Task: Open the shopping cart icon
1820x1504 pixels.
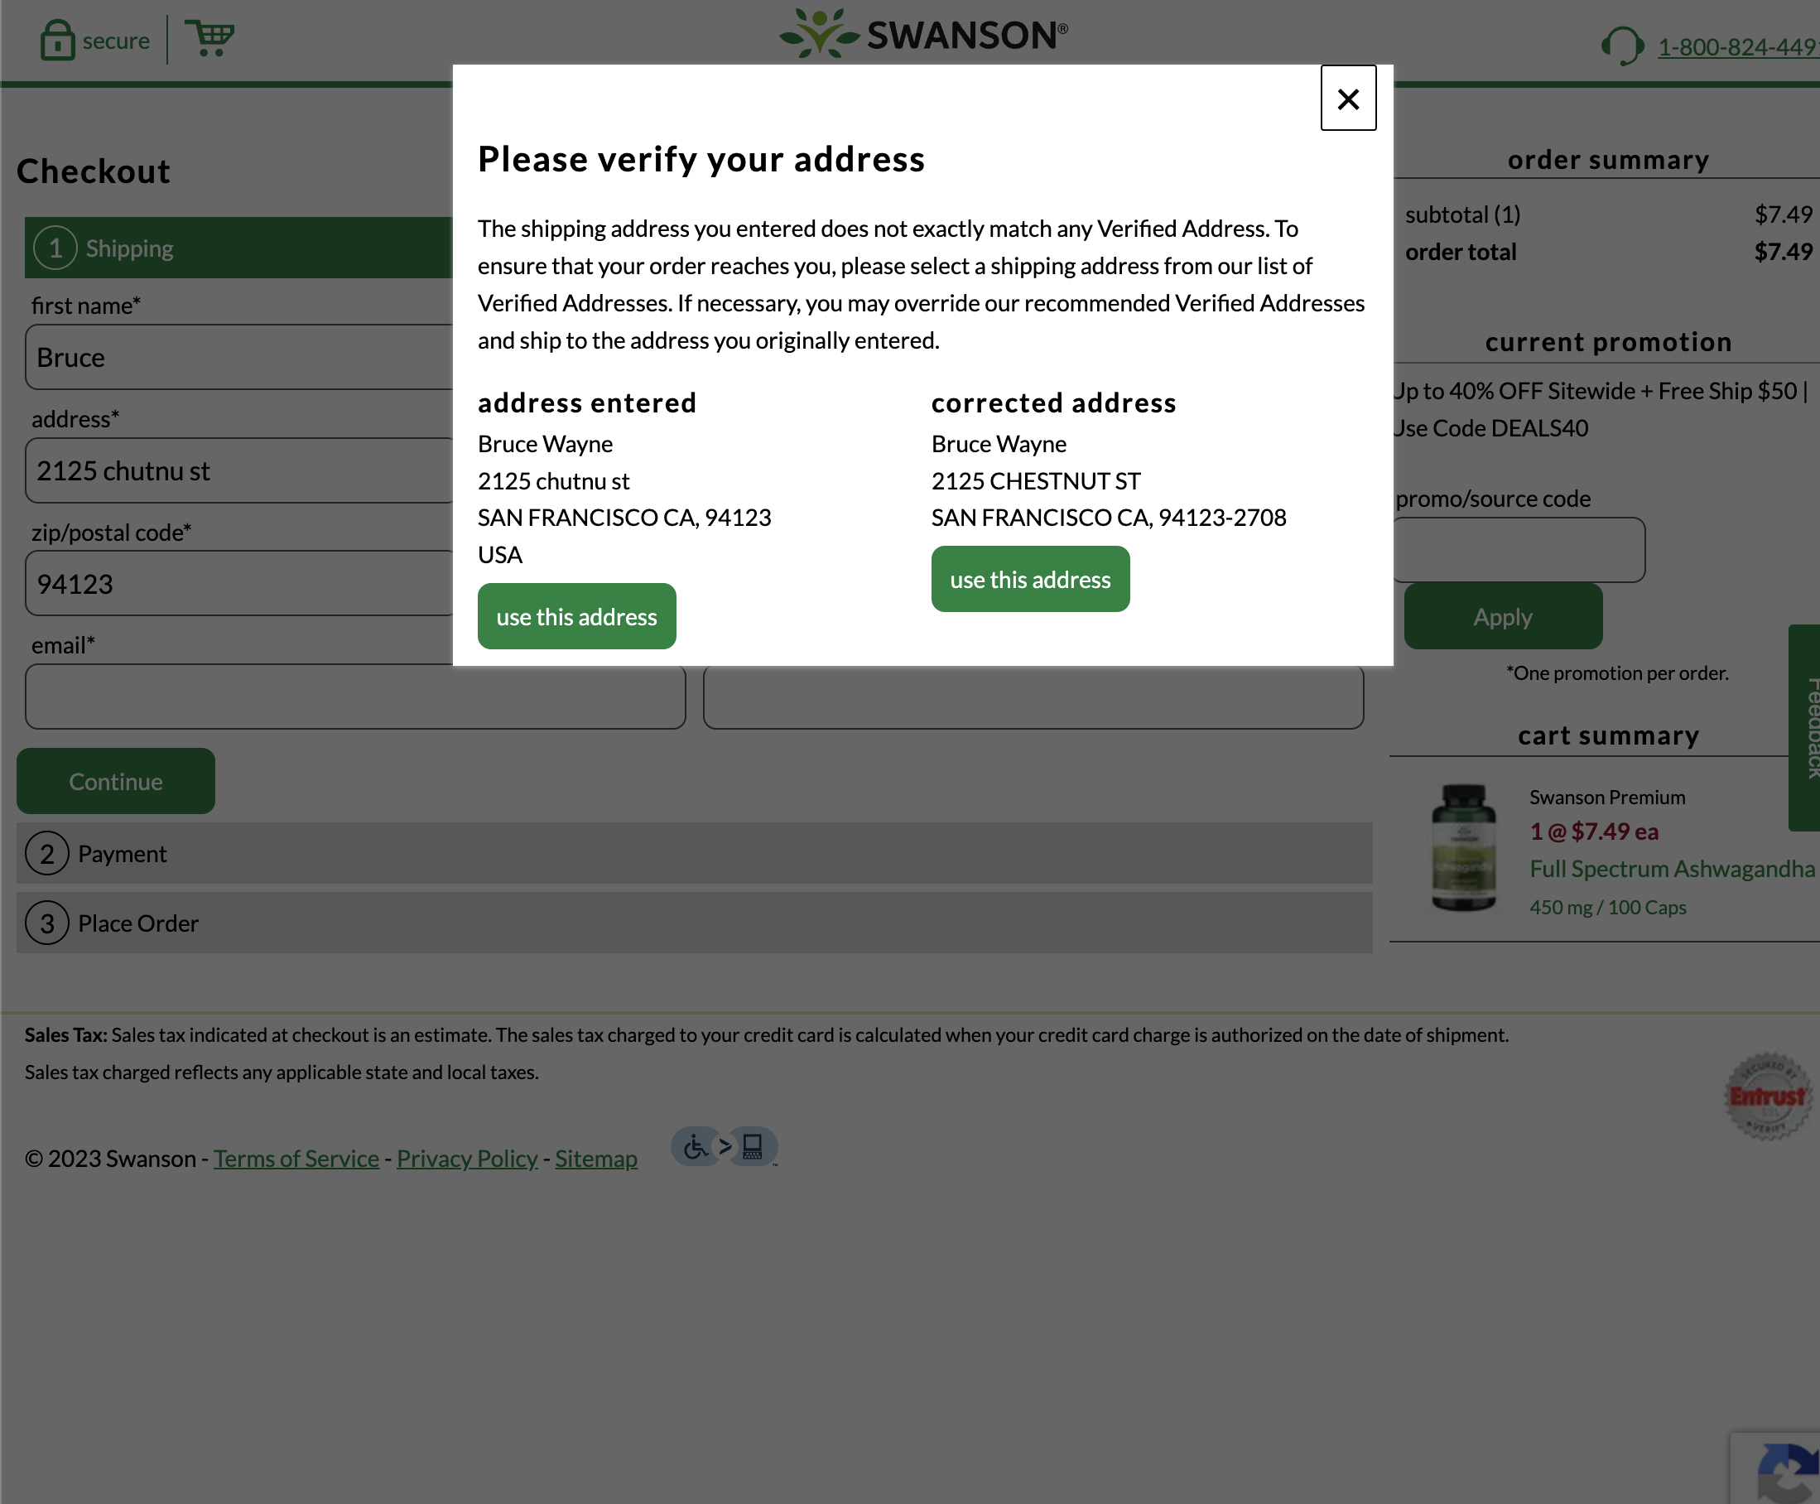Action: (210, 37)
